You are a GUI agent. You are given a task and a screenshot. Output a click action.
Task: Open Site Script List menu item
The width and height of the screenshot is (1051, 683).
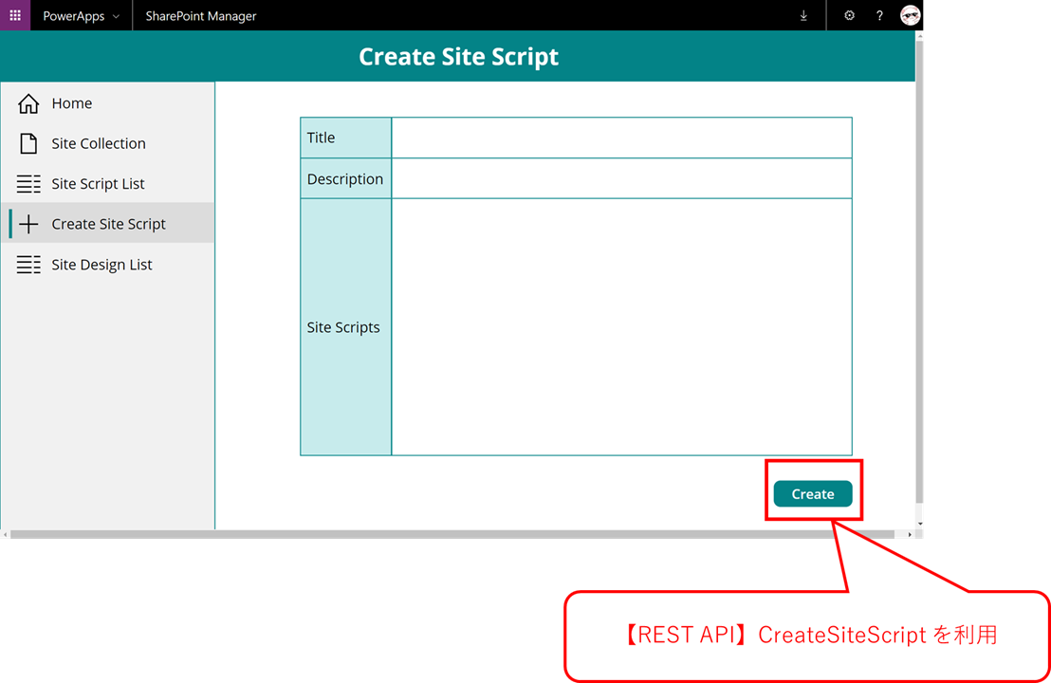(x=108, y=184)
